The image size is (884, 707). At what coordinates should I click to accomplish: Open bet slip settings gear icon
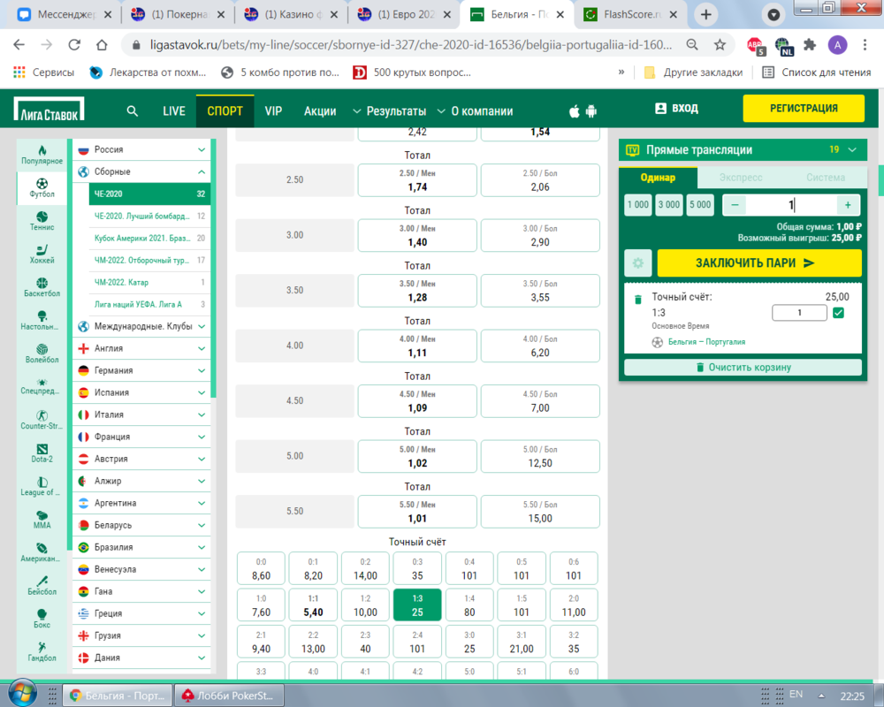(x=638, y=262)
